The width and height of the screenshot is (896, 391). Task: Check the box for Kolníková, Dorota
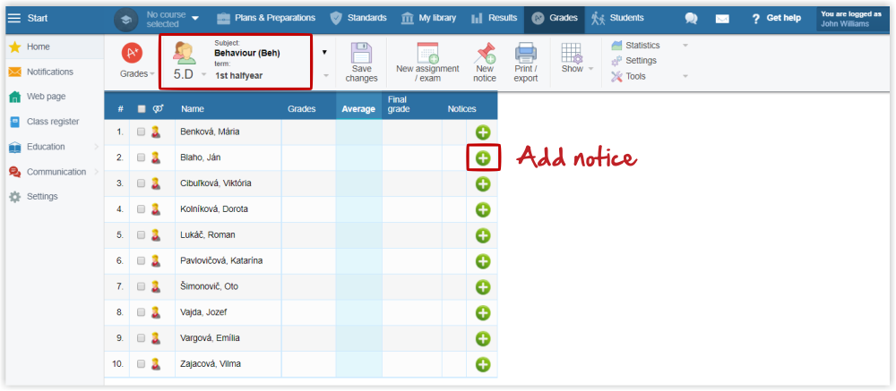[142, 208]
